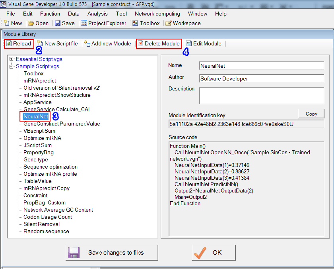Select the Silent Removal module
The width and height of the screenshot is (334, 269).
(x=41, y=224)
